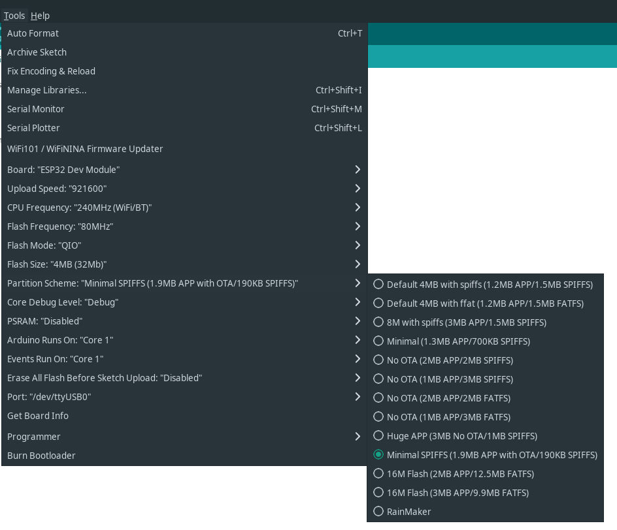The height and width of the screenshot is (530, 617).
Task: Select Fix Encoding & Reload
Action: pos(184,71)
